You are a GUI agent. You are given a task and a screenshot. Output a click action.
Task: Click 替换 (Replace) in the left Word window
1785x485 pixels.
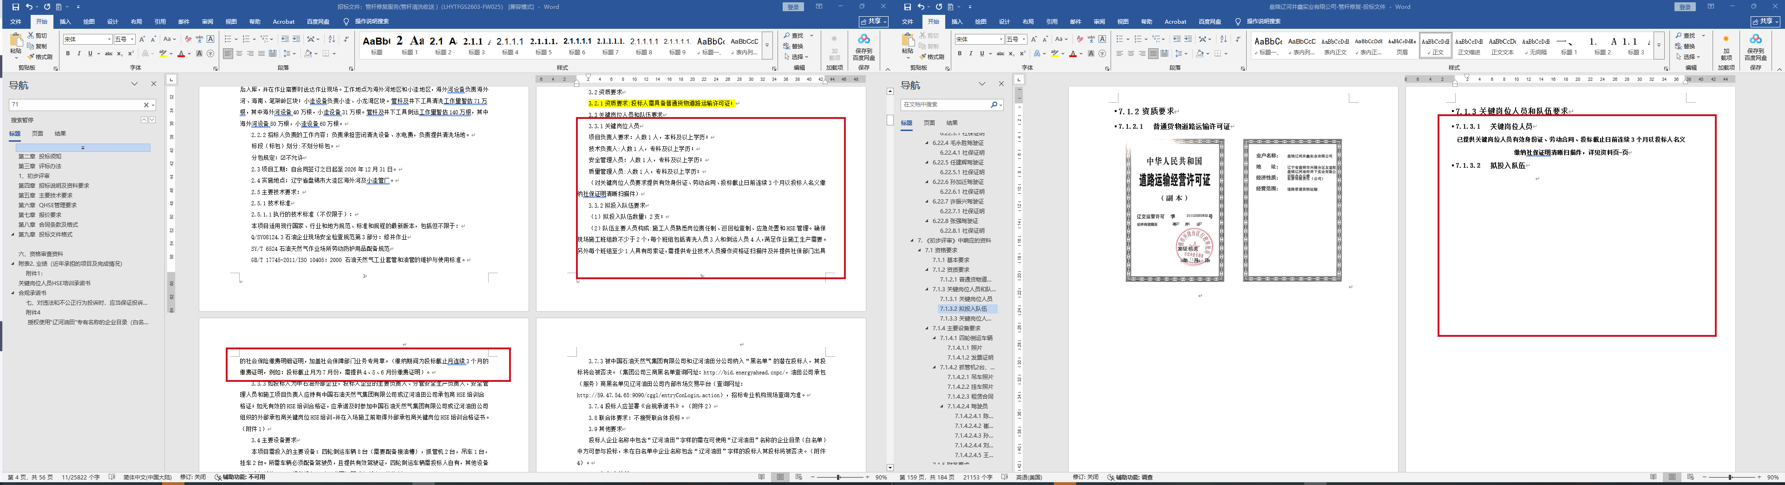tap(794, 46)
